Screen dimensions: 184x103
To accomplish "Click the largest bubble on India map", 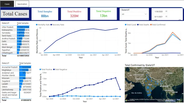I will [x=148, y=88].
